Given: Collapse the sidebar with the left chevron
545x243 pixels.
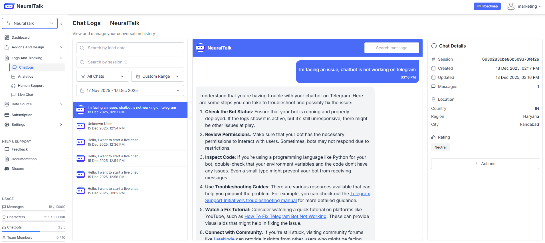Looking at the screenshot, I should click(61, 24).
